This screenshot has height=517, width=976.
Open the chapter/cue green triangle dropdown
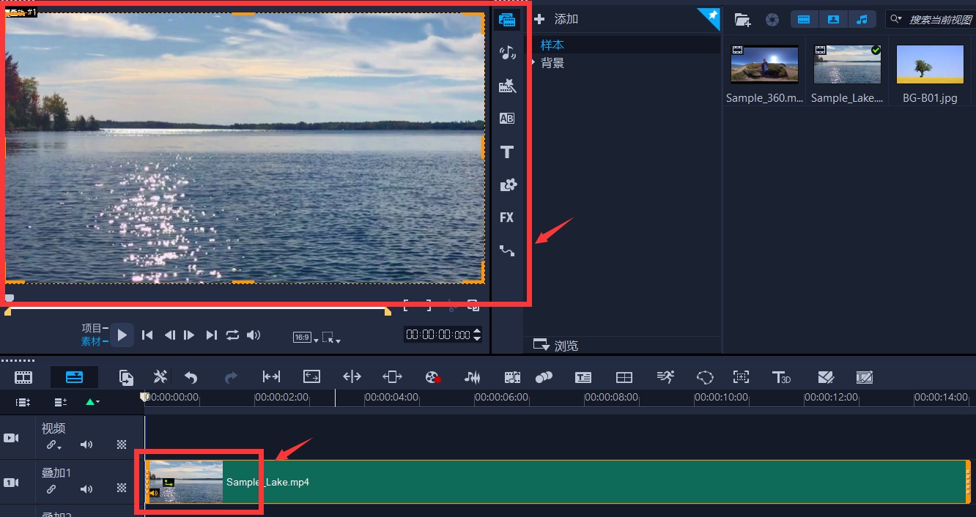pos(92,402)
